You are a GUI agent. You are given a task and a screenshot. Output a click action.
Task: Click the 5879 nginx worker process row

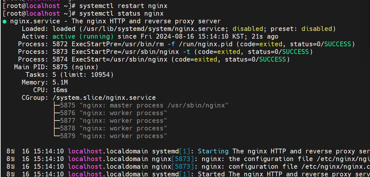click(110, 136)
